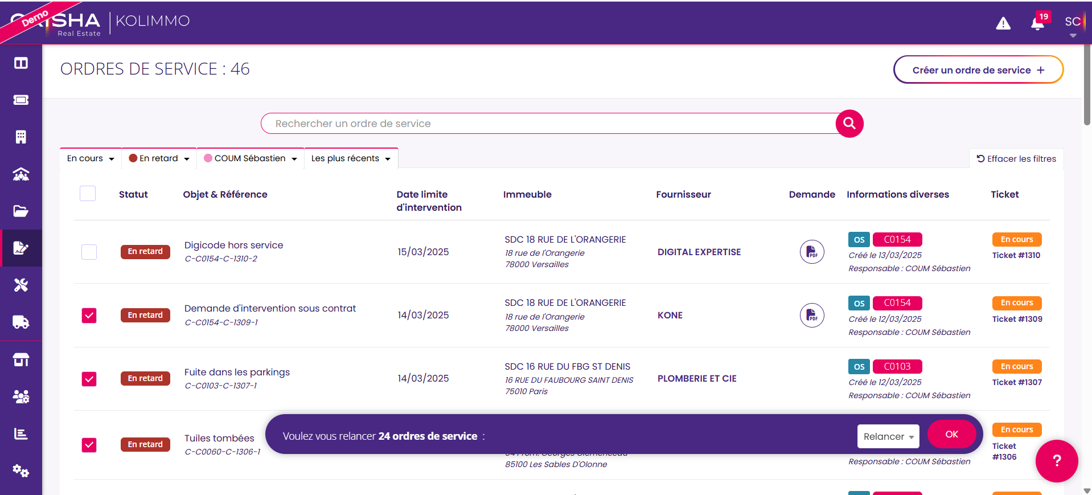The image size is (1092, 495).
Task: Open Fuite dans les parkings order
Action: coord(237,372)
